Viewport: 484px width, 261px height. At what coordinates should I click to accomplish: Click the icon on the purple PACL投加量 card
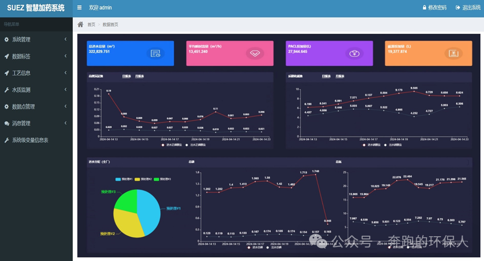(x=354, y=53)
